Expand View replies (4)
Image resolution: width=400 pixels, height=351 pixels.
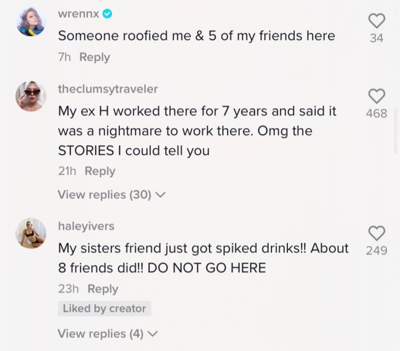pyautogui.click(x=108, y=334)
